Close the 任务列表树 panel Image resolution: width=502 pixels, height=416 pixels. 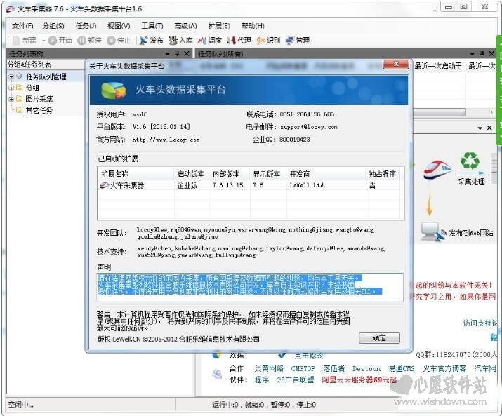(x=187, y=53)
